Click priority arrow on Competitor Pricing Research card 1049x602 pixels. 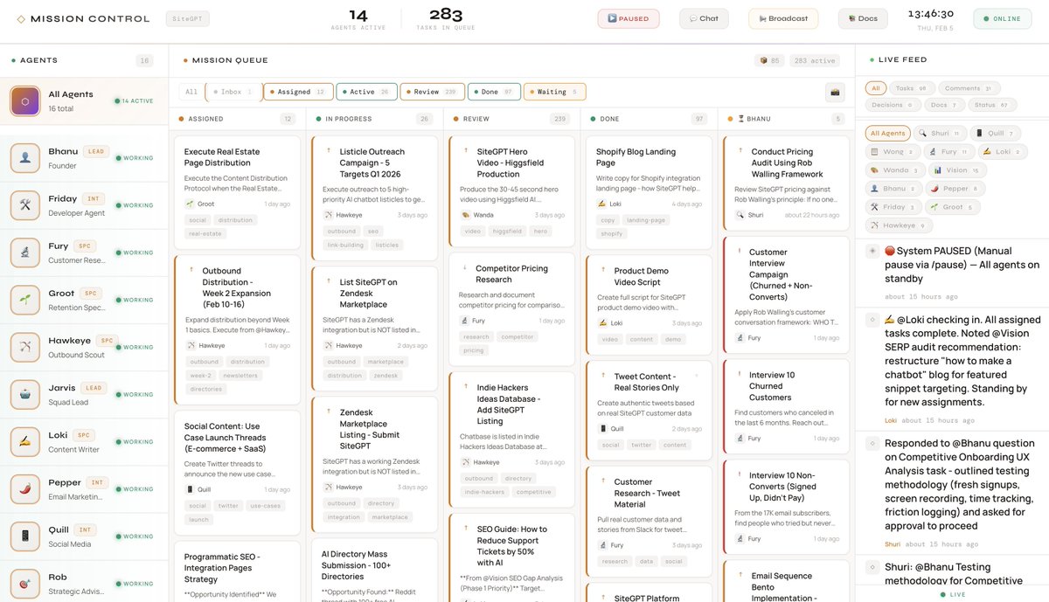465,268
